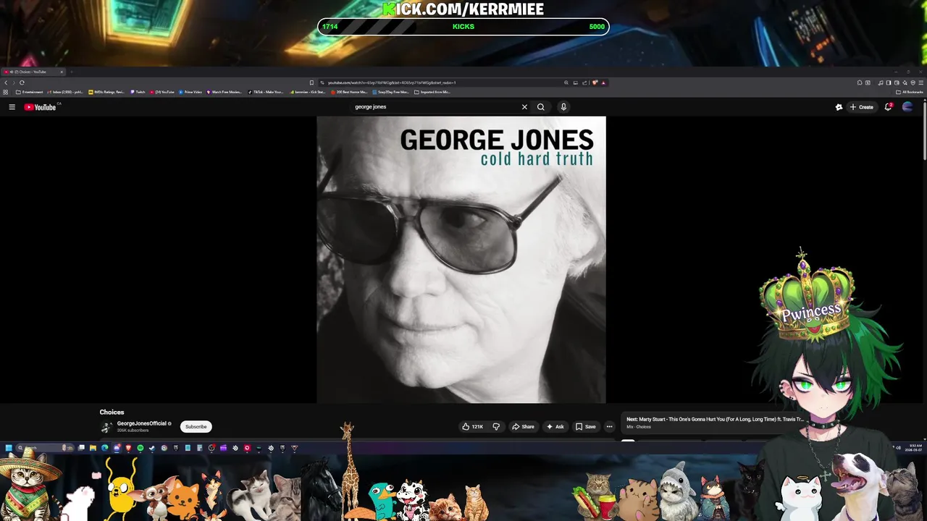Click the Ask button under the video
The image size is (927, 521).
(x=555, y=427)
